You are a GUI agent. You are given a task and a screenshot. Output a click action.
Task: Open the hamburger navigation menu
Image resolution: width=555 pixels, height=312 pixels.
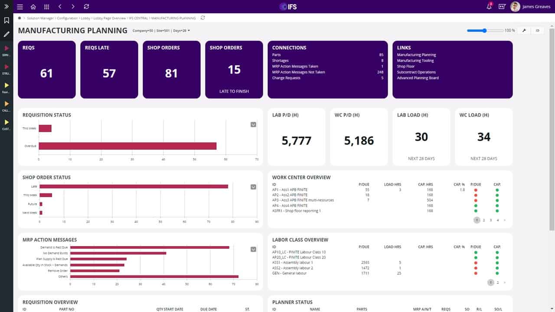pyautogui.click(x=20, y=6)
